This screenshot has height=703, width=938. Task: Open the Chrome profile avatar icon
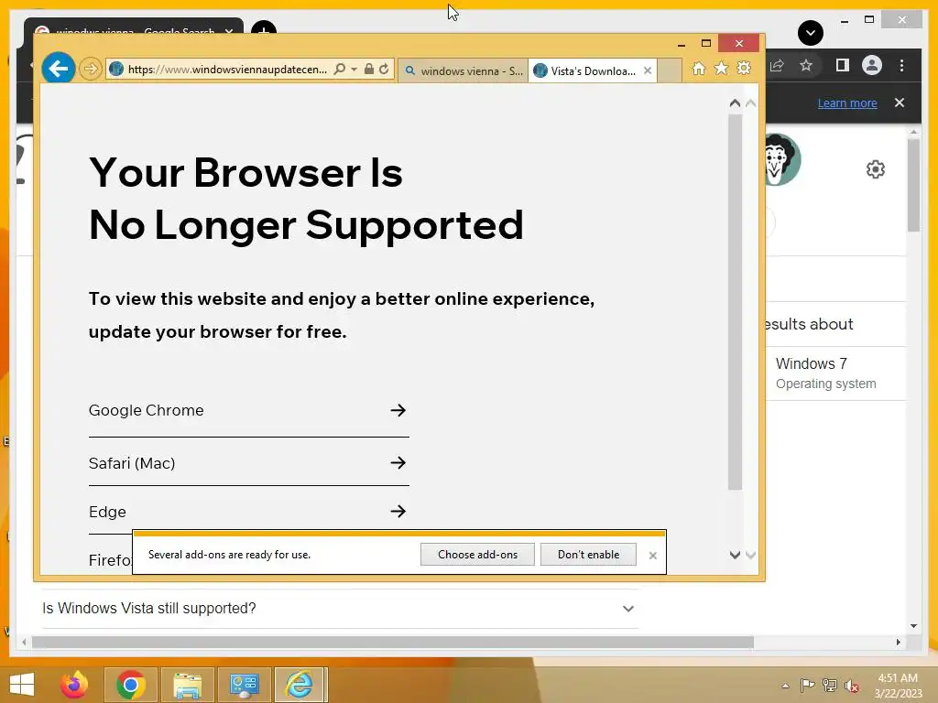click(872, 65)
